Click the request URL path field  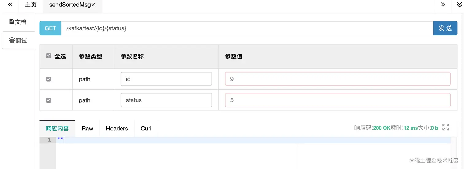247,28
